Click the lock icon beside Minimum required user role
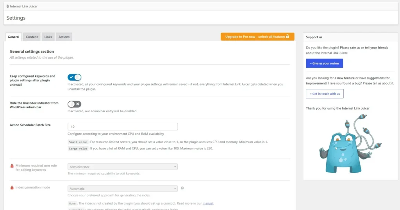 tap(12, 166)
